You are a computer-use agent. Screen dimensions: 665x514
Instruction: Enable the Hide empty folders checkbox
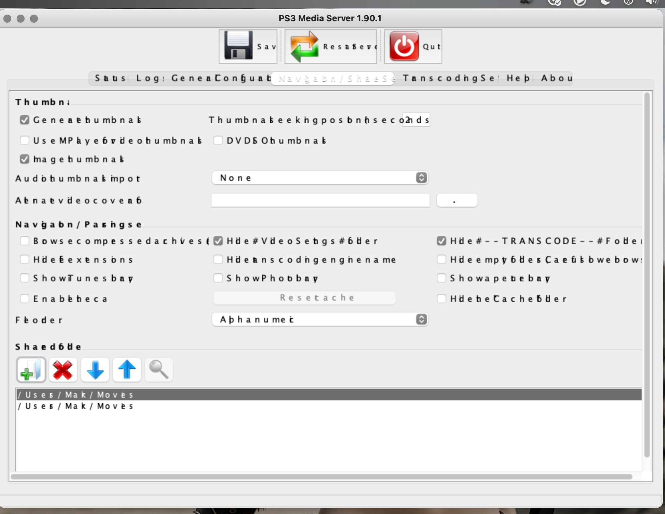tap(442, 259)
